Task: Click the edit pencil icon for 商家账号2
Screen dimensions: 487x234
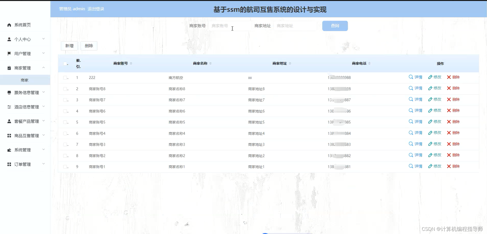Action: click(x=430, y=155)
